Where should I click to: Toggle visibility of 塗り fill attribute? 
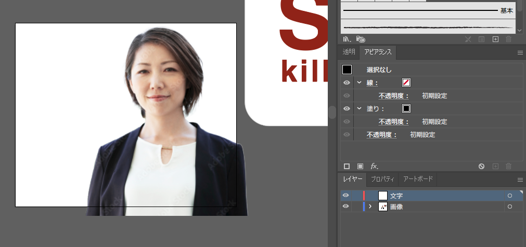coord(347,108)
